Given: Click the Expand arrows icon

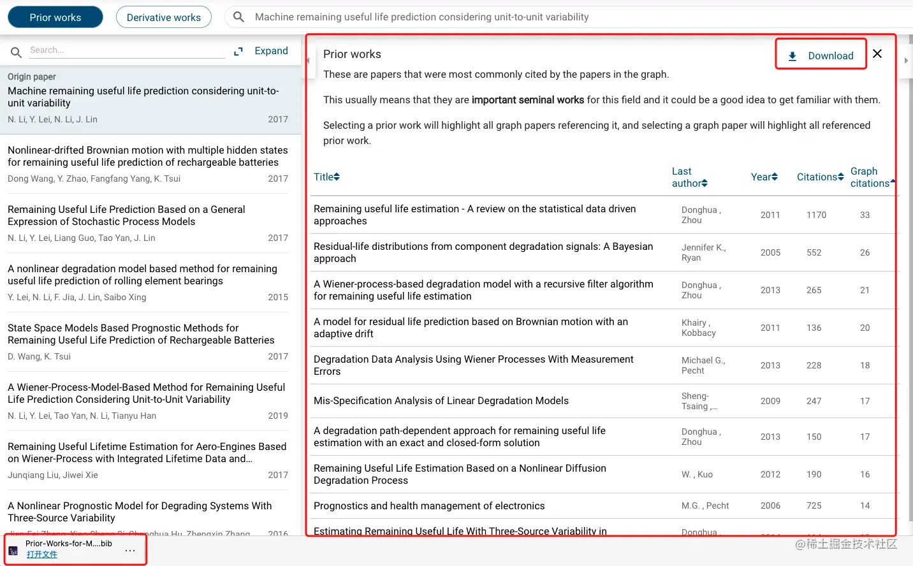Looking at the screenshot, I should coord(238,51).
